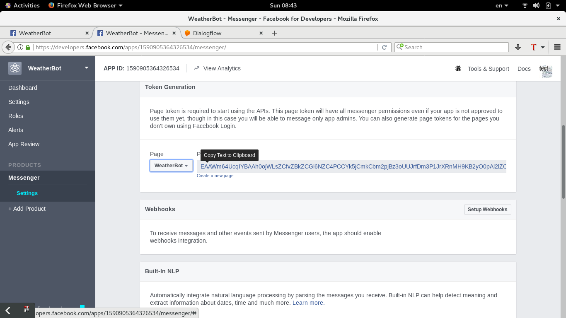Click Activities in the GNOME top bar
This screenshot has width=566, height=318.
(27, 5)
